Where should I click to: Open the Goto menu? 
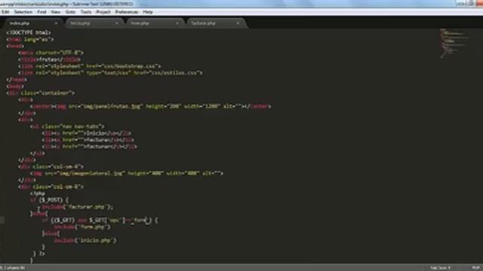click(70, 12)
